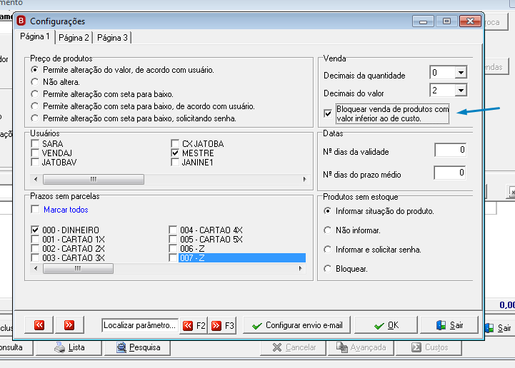Click the Pesquisa button in background window
The width and height of the screenshot is (515, 368).
[137, 347]
